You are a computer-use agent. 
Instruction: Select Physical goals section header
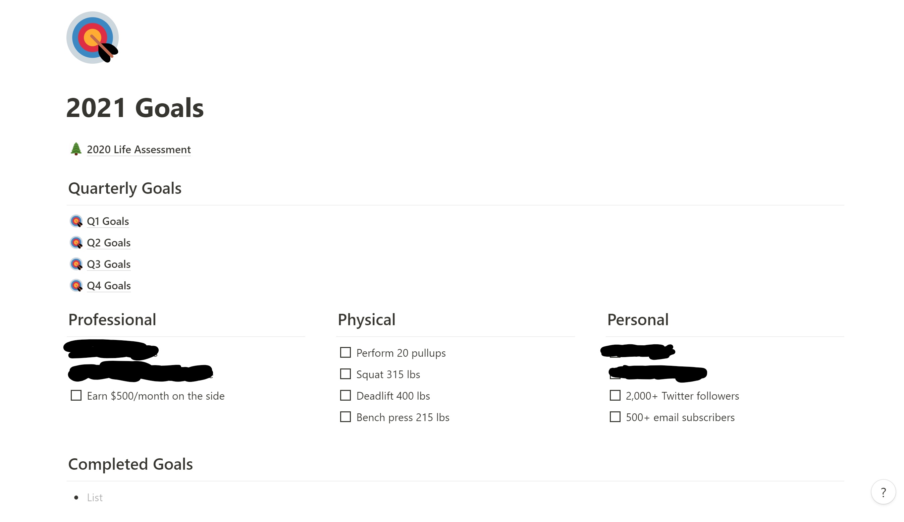coord(366,319)
